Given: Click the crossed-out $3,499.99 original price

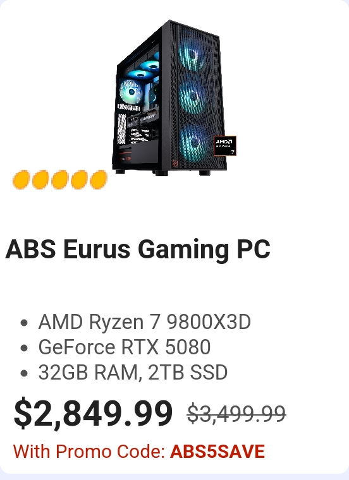Looking at the screenshot, I should [236, 414].
